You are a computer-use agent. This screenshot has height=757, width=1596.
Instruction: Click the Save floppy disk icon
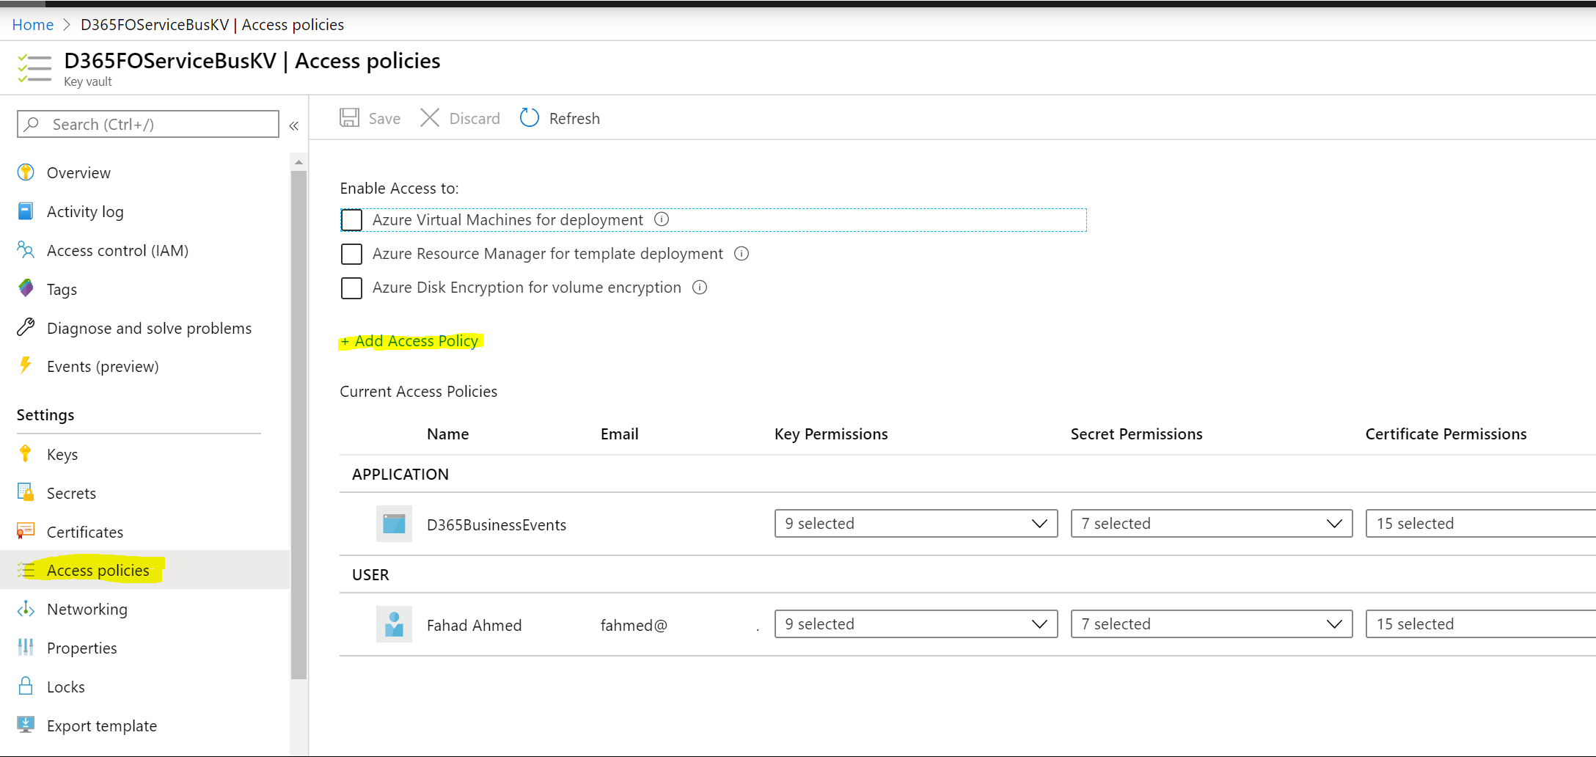(x=349, y=118)
